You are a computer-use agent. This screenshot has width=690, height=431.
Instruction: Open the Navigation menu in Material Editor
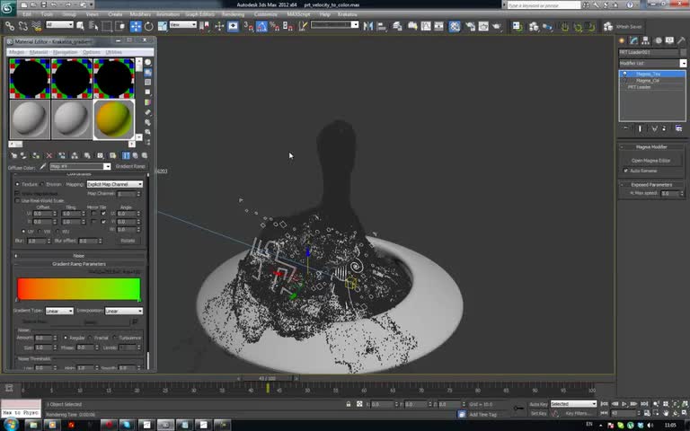64,52
